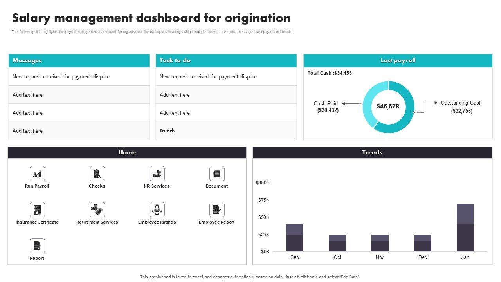The height and width of the screenshot is (282, 501).
Task: Open the Run Payroll icon
Action: coord(37,174)
